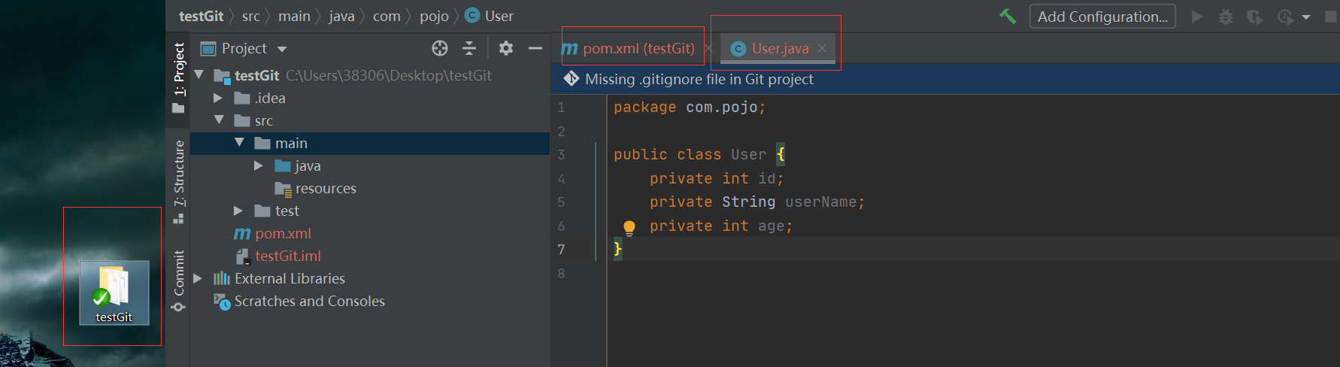Image resolution: width=1340 pixels, height=367 pixels.
Task: Select testGit.iml in the project tree
Action: click(x=287, y=256)
